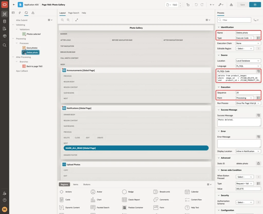263x214 pixels.
Task: Switch to the Rendering tree tab icon
Action: 13,13
